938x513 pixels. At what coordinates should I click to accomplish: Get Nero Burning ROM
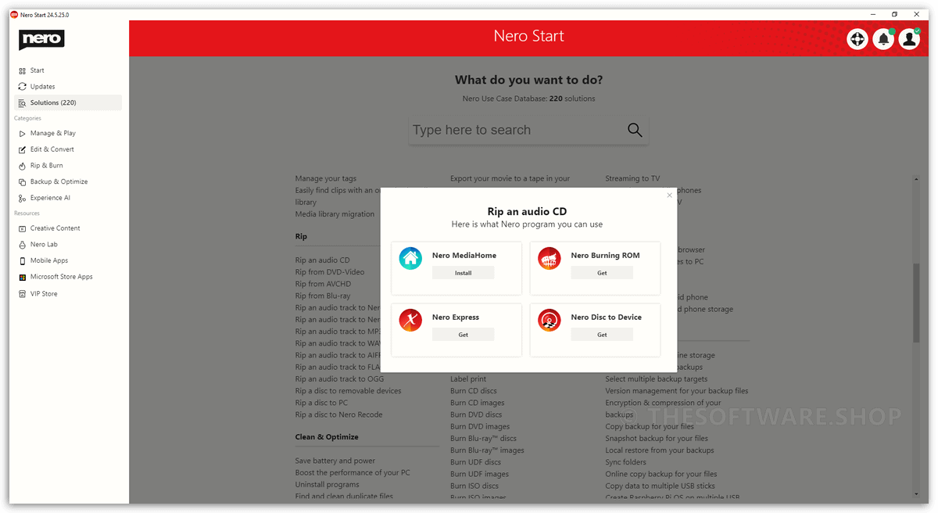pyautogui.click(x=602, y=273)
